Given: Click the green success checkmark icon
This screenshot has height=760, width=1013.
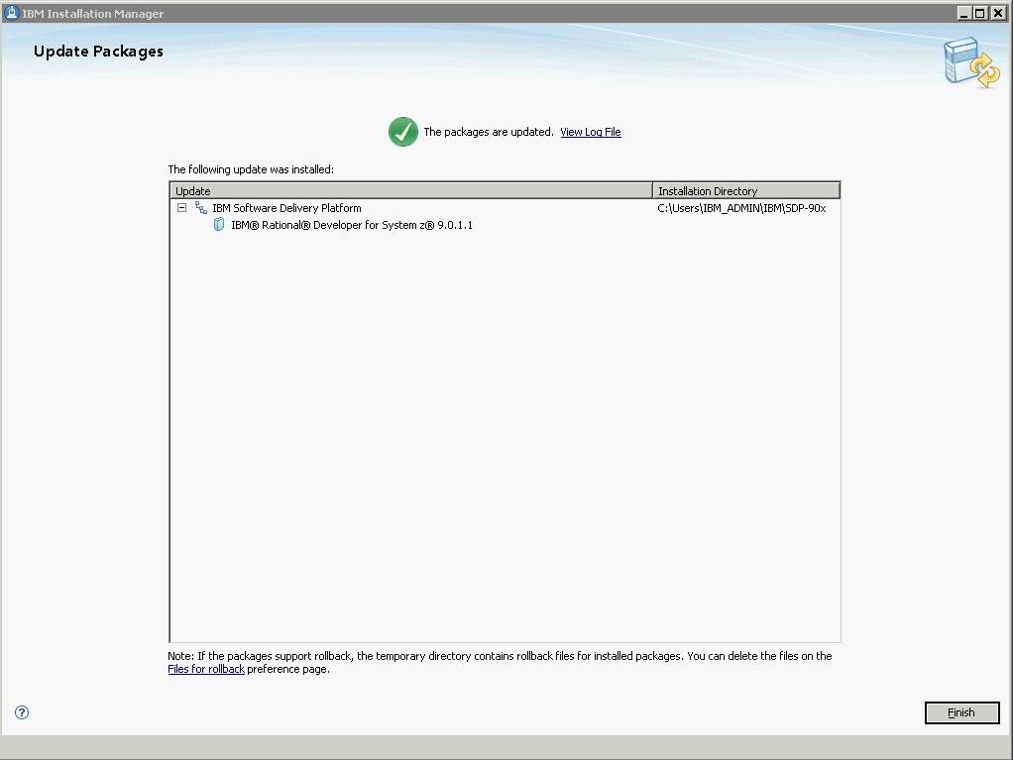Looking at the screenshot, I should tap(403, 132).
